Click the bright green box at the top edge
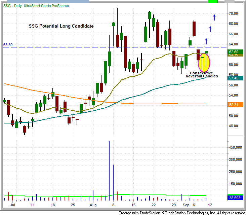Image resolution: width=246 pixels, height=215 pixels. point(213,1)
